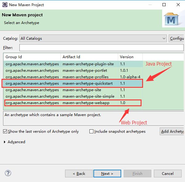Click in the Filter text field
Screen dimensions: 185x182
[x=101, y=48]
